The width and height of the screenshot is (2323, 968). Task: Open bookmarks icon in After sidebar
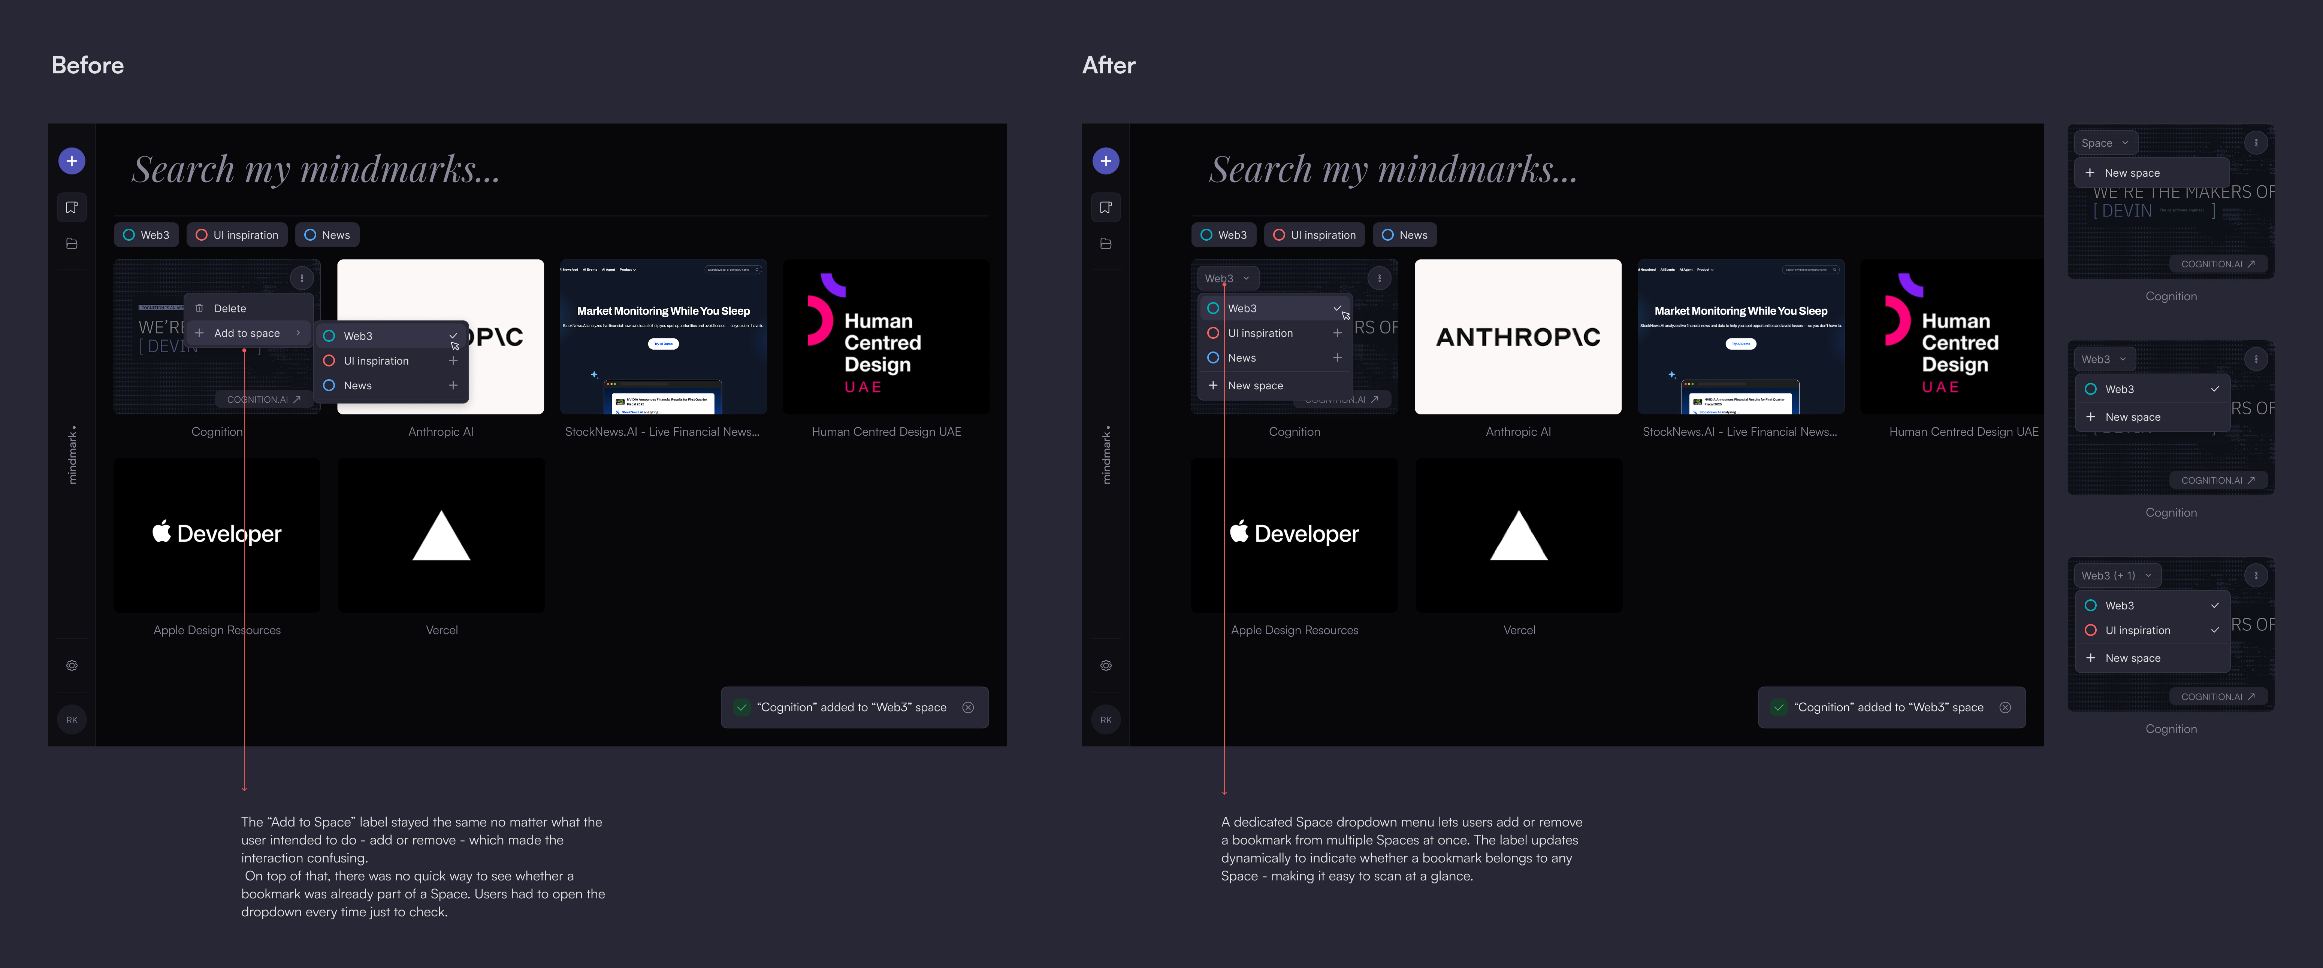point(1106,207)
